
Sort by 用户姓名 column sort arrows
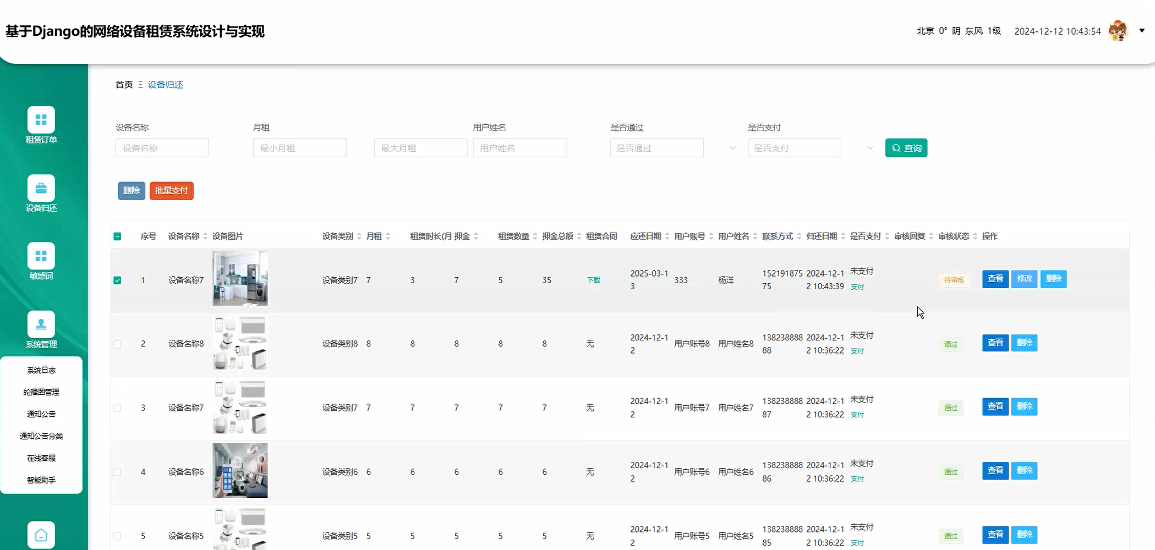[x=755, y=237]
